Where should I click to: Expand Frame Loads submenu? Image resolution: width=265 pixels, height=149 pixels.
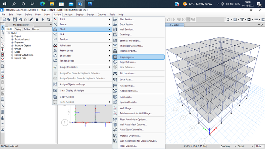(82, 51)
